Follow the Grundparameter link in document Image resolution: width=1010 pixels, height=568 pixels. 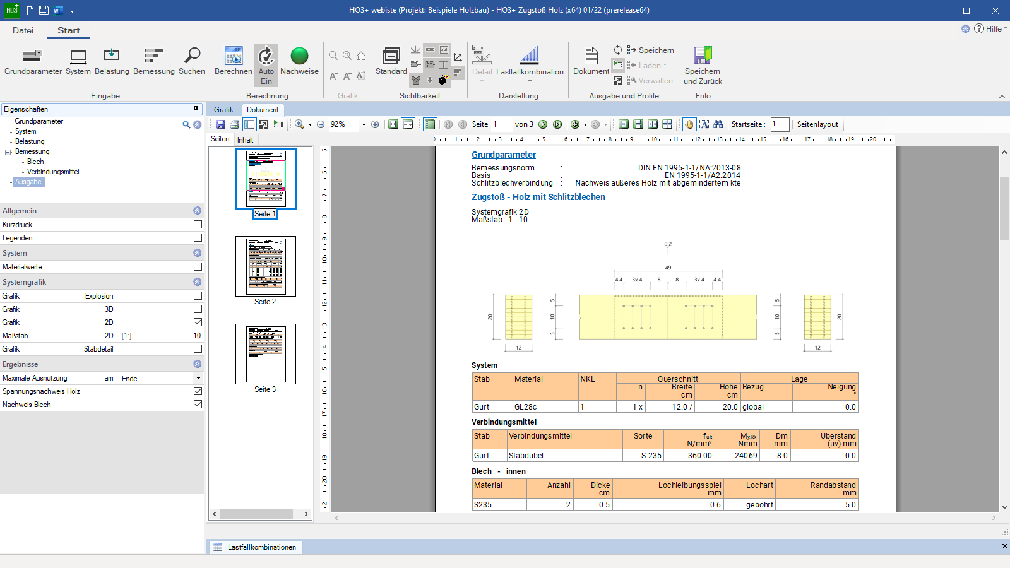click(x=504, y=155)
